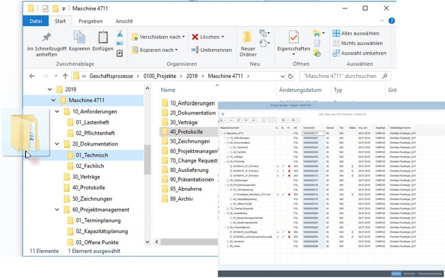445x278 pixels.
Task: Click the Neuer Ordner icon
Action: click(x=247, y=37)
